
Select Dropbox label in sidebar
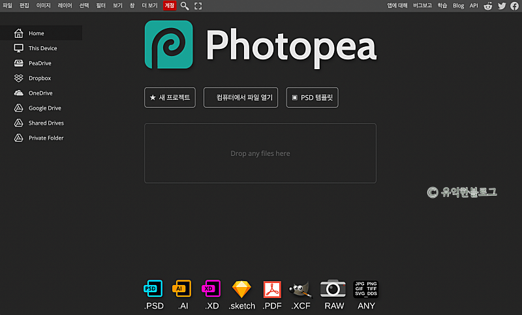pyautogui.click(x=40, y=78)
